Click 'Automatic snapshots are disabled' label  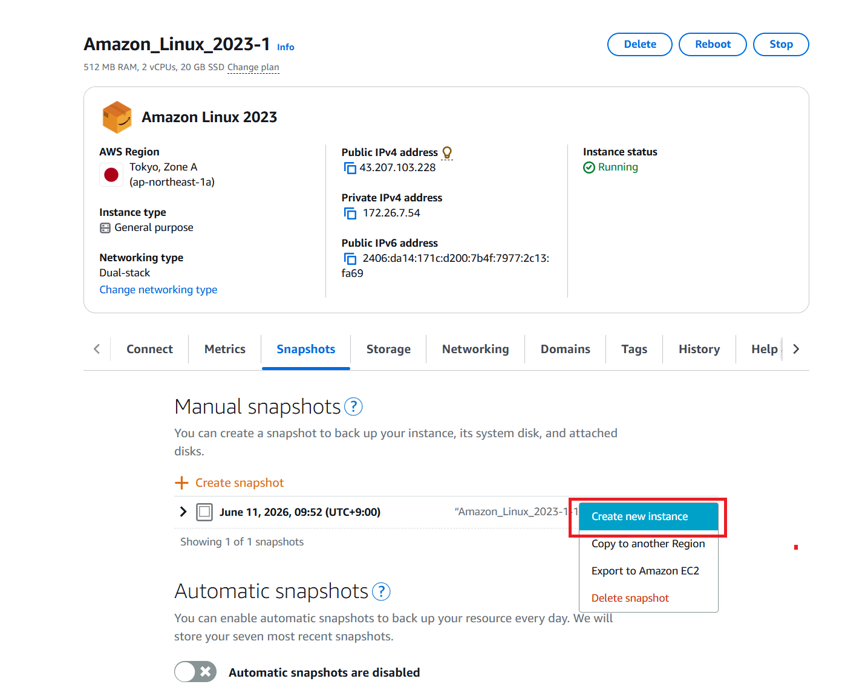tap(324, 672)
